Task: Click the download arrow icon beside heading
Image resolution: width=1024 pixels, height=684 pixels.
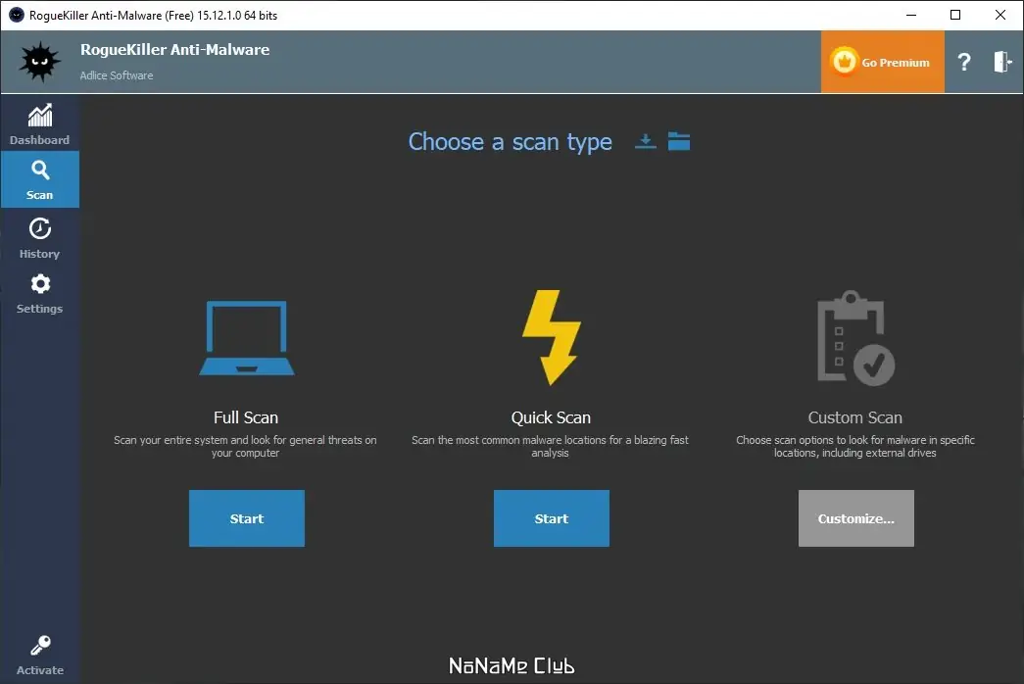Action: (645, 141)
